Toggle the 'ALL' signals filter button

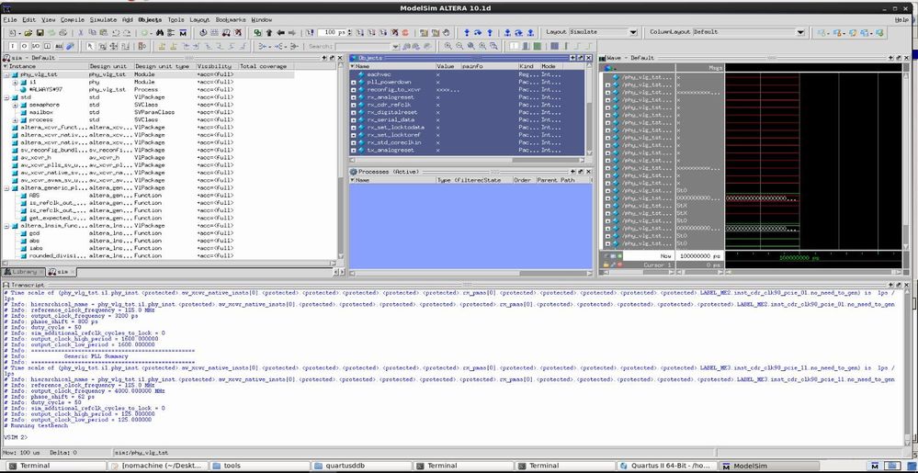click(59, 46)
